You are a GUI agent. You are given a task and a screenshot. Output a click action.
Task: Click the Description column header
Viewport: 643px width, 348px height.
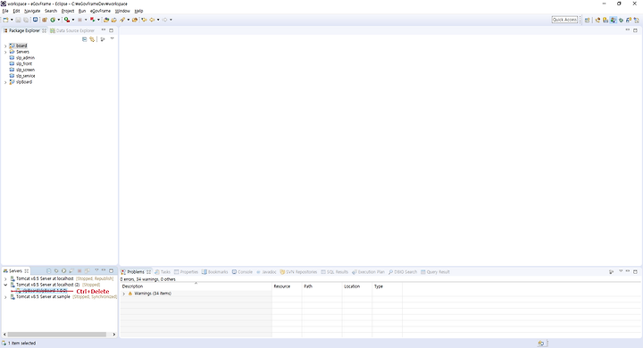132,286
